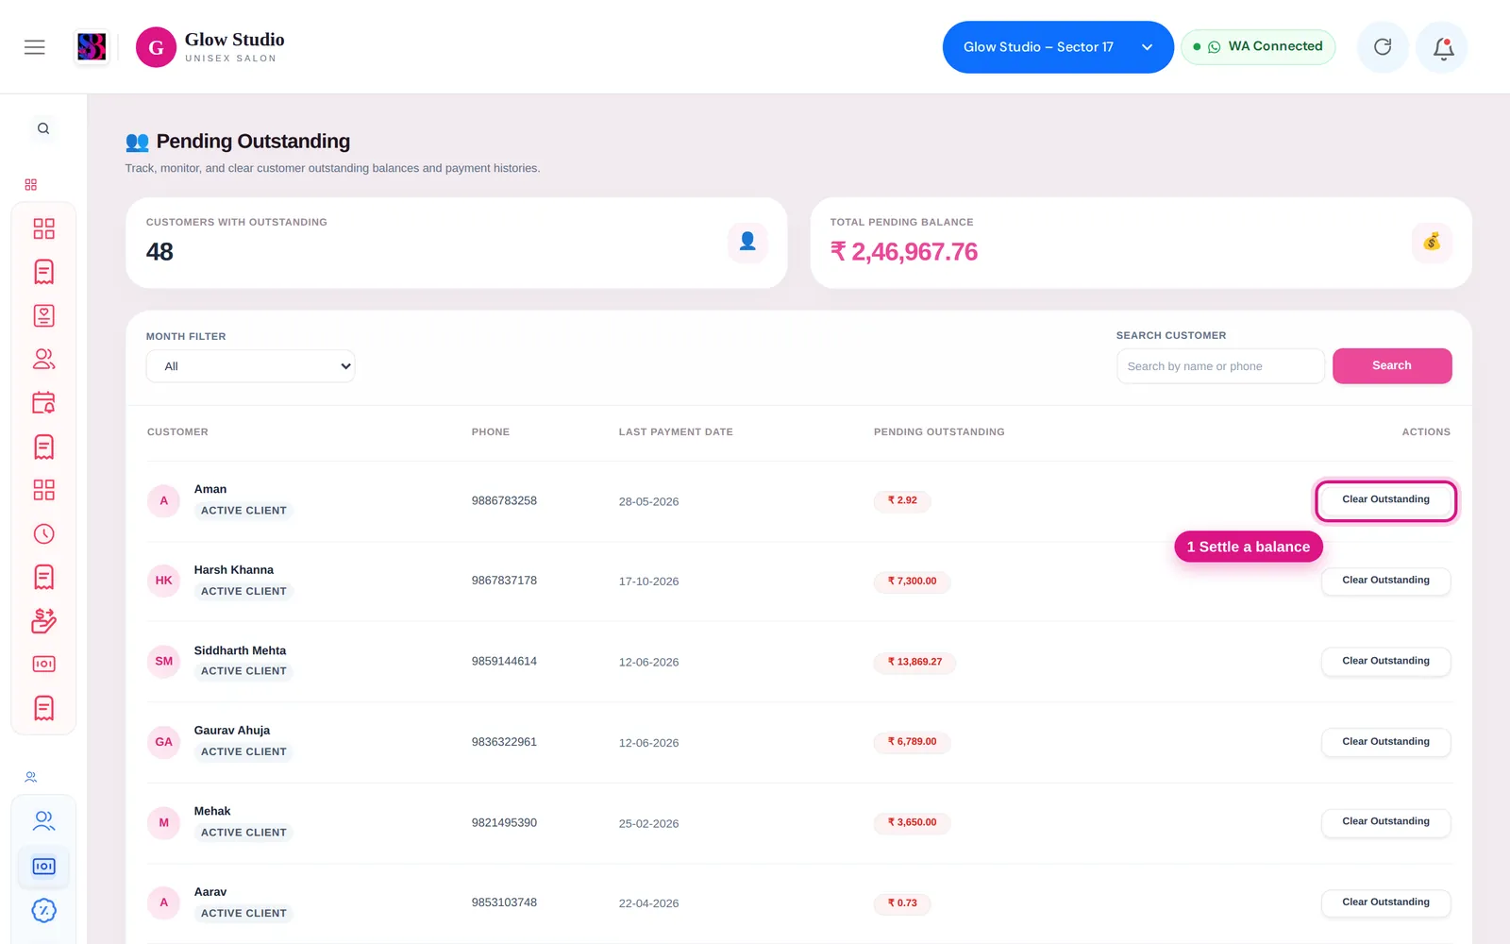
Task: Click the customer name Siddharth Mehta
Action: [240, 650]
